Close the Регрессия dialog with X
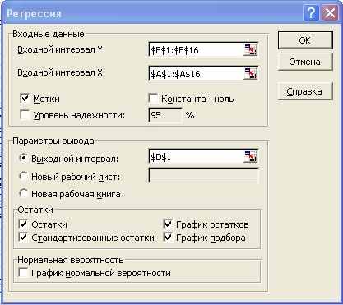Image resolution: width=343 pixels, height=305 pixels. point(330,13)
